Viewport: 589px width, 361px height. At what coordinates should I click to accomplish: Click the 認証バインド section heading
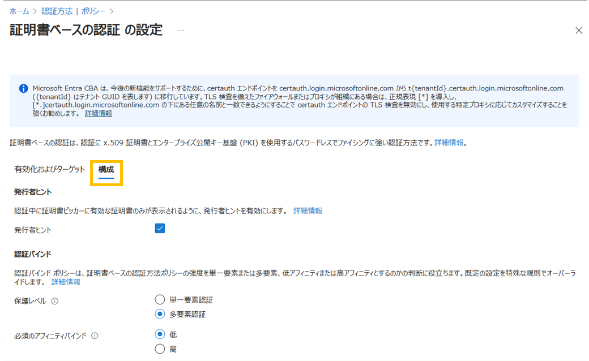pos(32,254)
